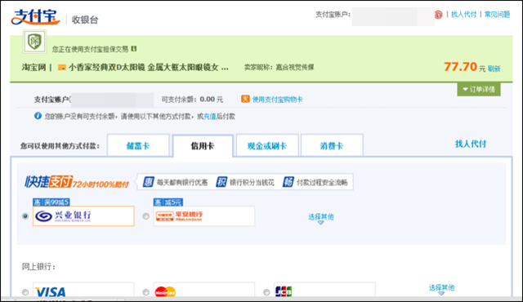Click the green guarantee shield icon

pos(34,42)
